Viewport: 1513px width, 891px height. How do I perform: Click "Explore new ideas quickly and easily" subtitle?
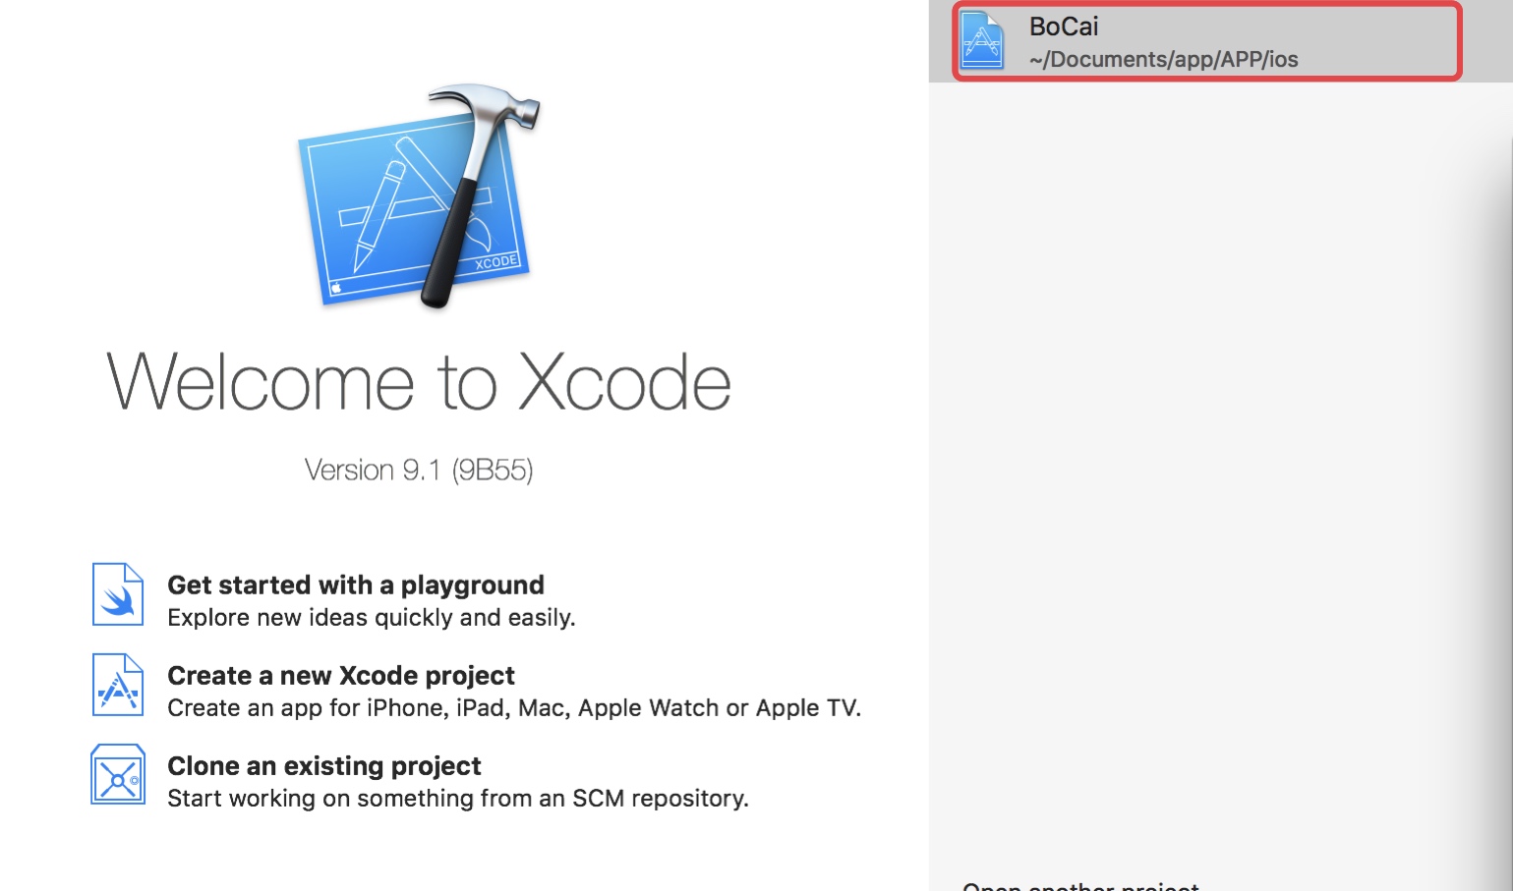click(x=371, y=617)
